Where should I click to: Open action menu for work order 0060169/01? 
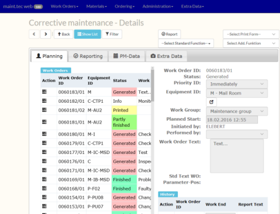tap(44, 179)
